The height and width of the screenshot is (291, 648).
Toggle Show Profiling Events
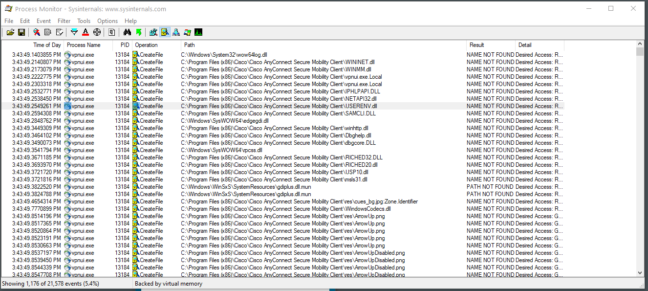click(198, 32)
